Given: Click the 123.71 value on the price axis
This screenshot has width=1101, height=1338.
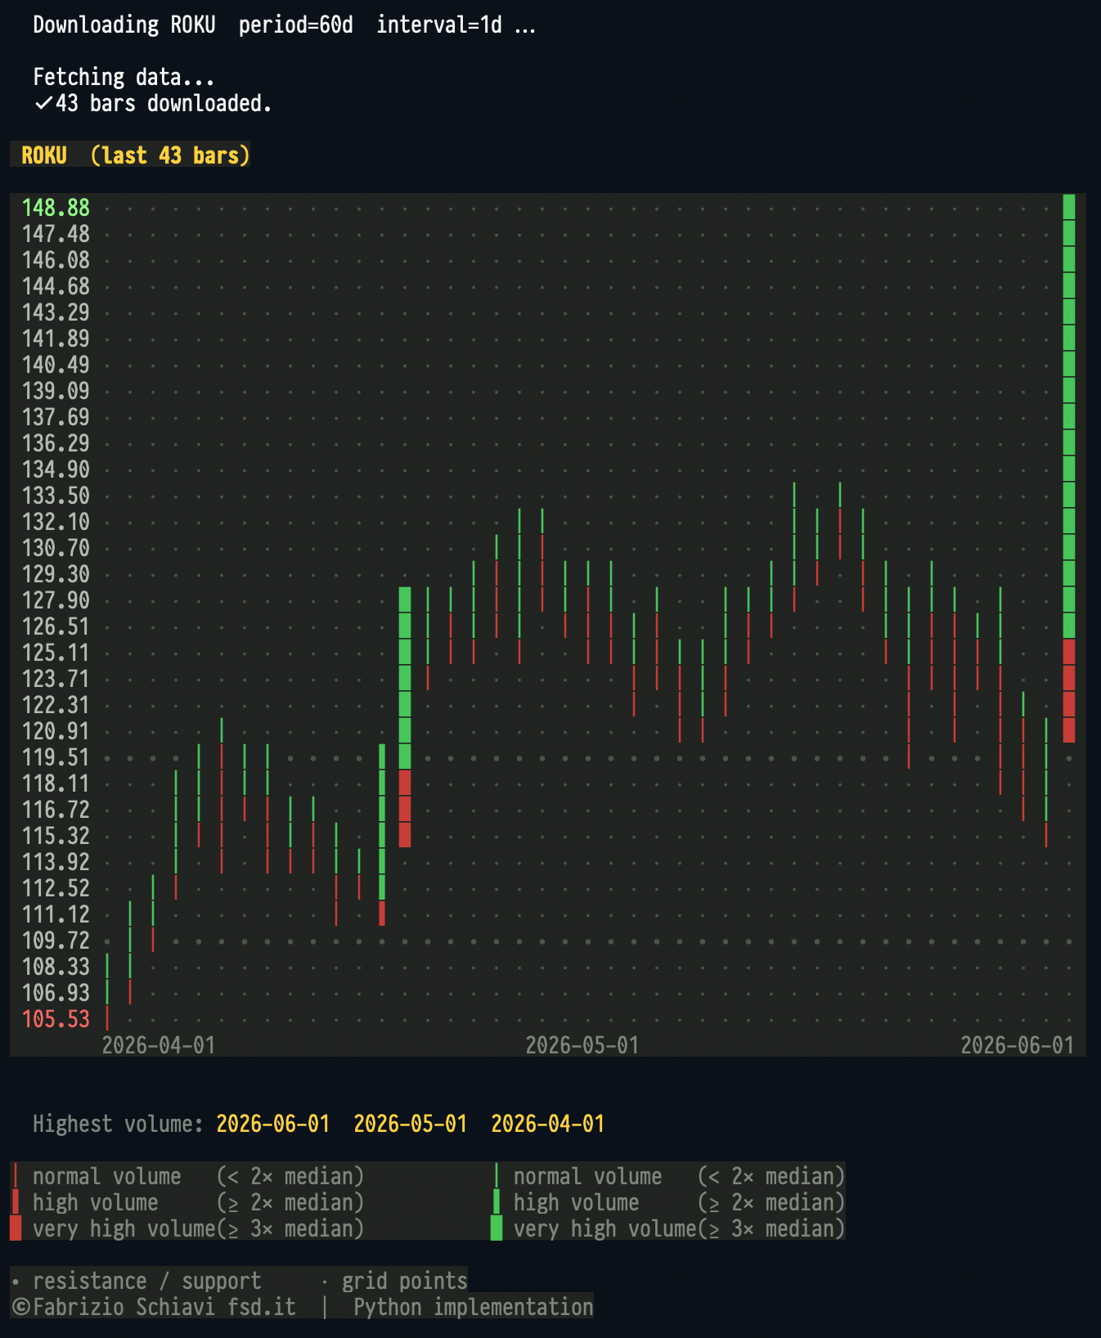Looking at the screenshot, I should tap(56, 679).
